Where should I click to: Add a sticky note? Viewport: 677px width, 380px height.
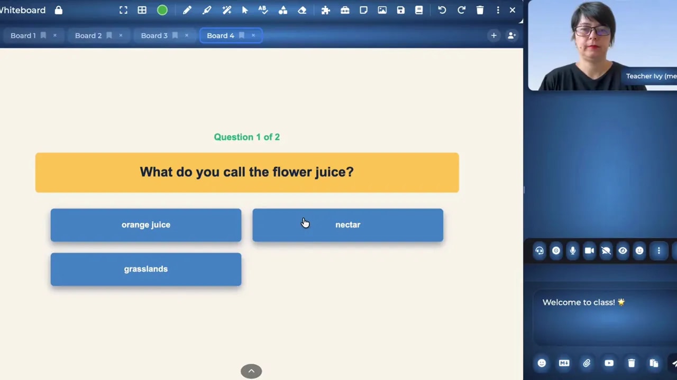pos(363,10)
